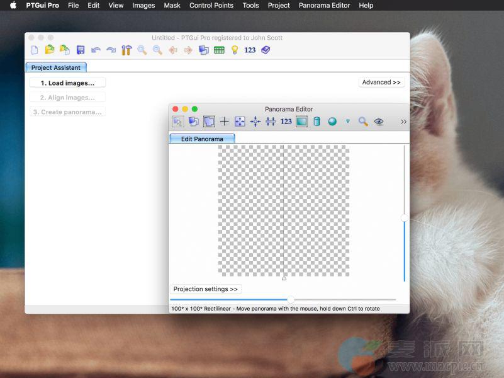Image resolution: width=504 pixels, height=378 pixels.
Task: Click the New Project icon in main toolbar
Action: click(x=35, y=50)
